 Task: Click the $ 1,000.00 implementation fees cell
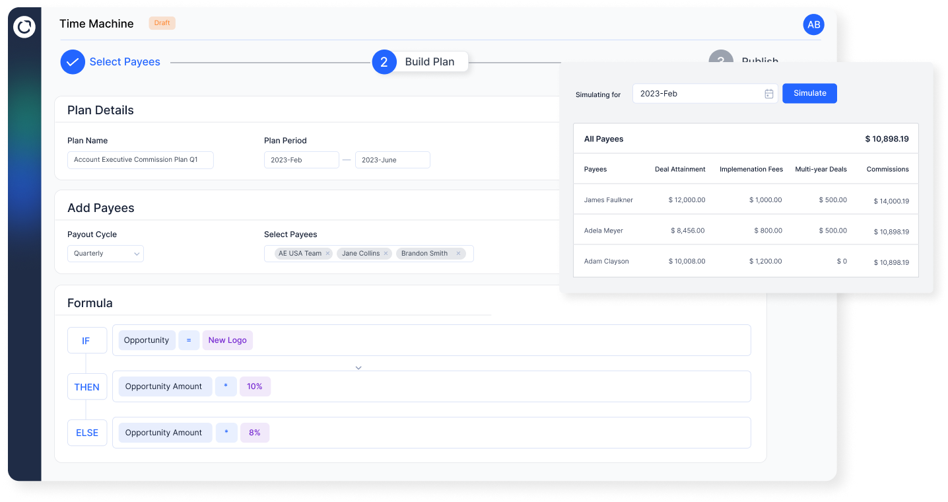click(766, 200)
